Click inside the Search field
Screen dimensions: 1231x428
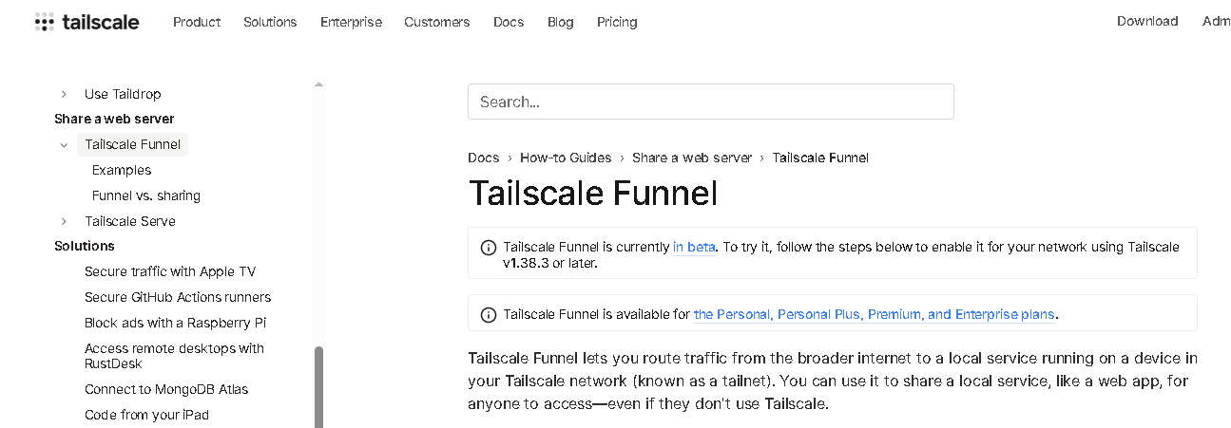[710, 102]
